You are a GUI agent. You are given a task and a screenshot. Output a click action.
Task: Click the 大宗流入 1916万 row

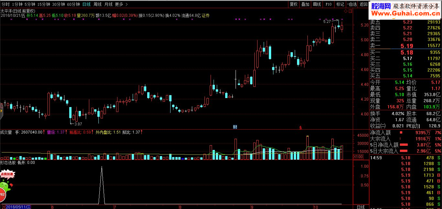coord(405,139)
